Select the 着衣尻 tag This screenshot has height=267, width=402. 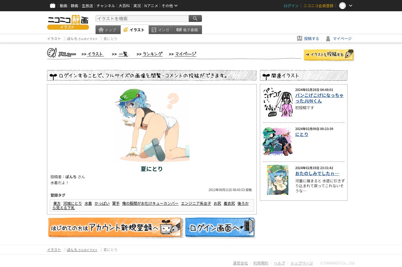click(229, 204)
